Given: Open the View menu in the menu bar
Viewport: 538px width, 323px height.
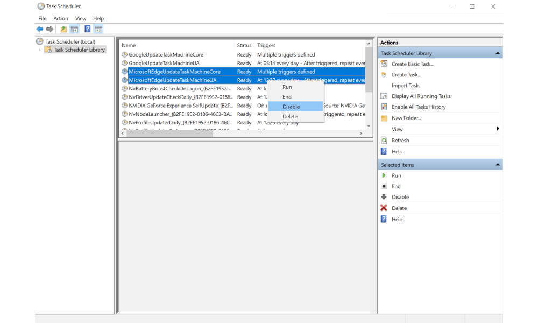Looking at the screenshot, I should [81, 18].
